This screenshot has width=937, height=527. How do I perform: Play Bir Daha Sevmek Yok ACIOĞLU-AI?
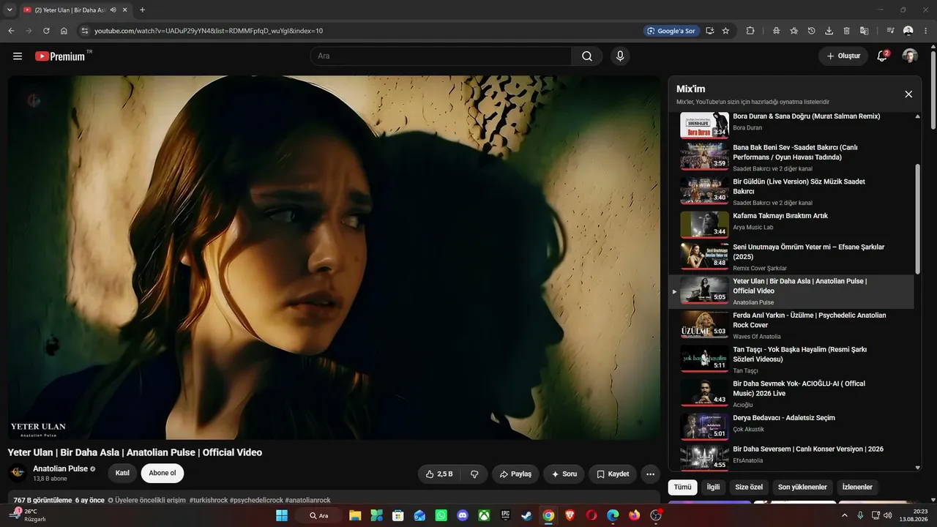click(792, 393)
